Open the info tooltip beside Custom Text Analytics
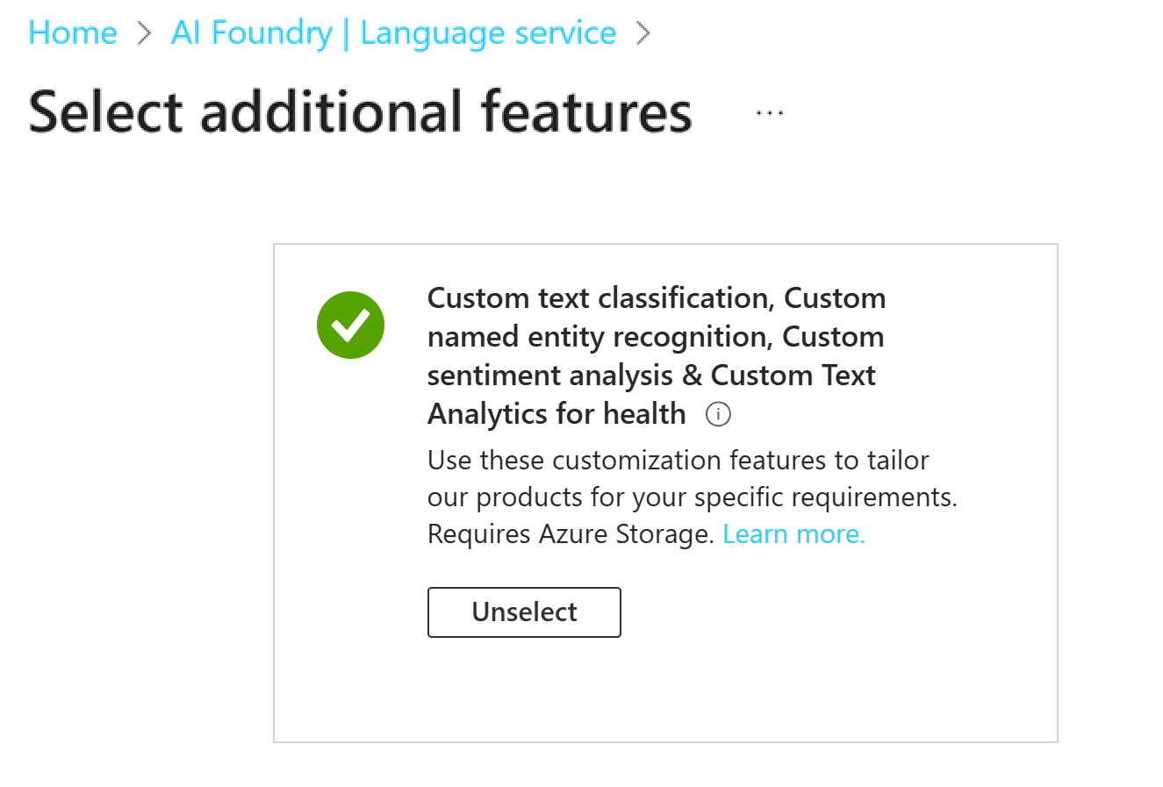This screenshot has width=1163, height=787. (718, 413)
